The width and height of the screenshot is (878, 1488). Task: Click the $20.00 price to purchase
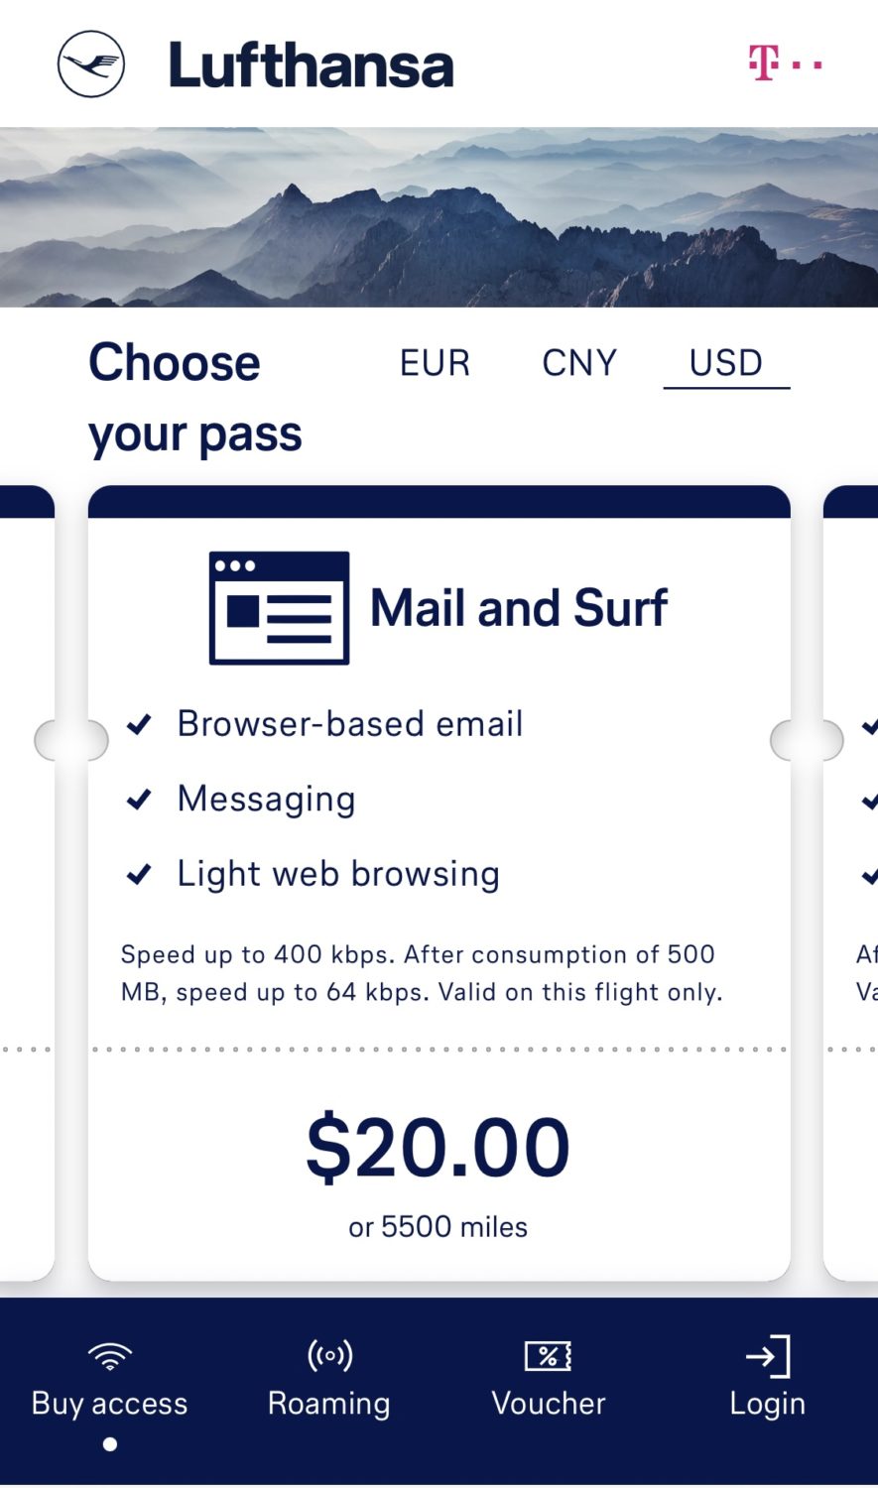438,1146
